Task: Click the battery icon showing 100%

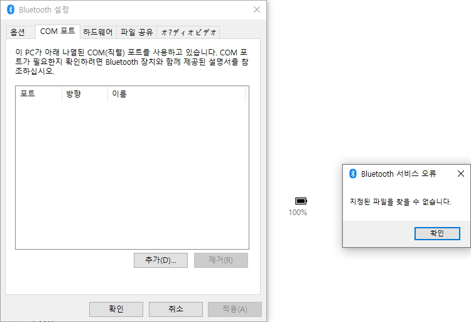Action: click(301, 201)
